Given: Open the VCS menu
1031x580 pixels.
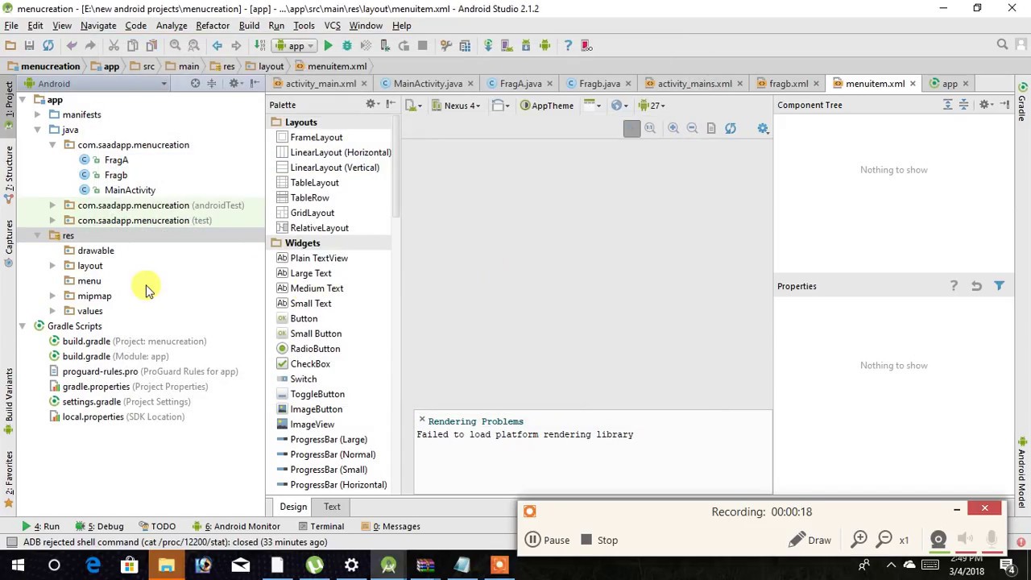Looking at the screenshot, I should 332,26.
